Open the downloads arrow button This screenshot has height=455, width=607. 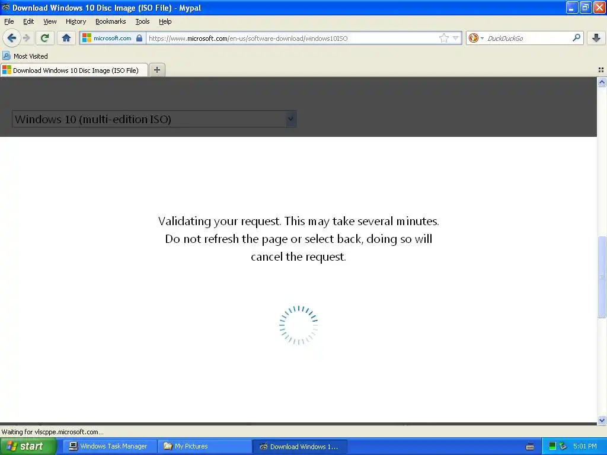pyautogui.click(x=596, y=38)
